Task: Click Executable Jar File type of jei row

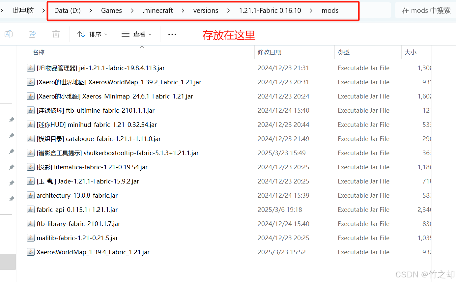Action: pos(364,68)
